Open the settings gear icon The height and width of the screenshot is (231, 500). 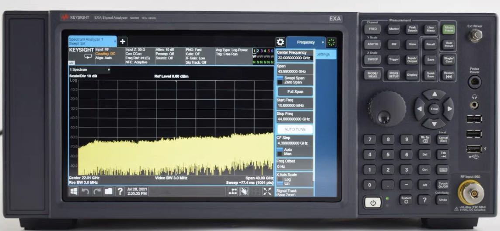point(280,42)
